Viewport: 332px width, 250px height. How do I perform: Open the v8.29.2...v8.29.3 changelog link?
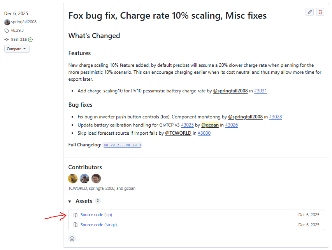point(123,145)
